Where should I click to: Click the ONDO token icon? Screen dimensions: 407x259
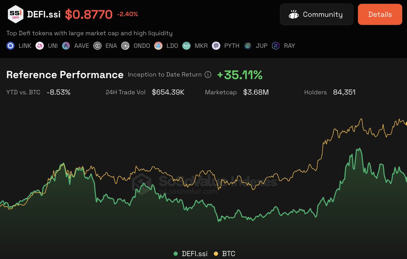[125, 46]
